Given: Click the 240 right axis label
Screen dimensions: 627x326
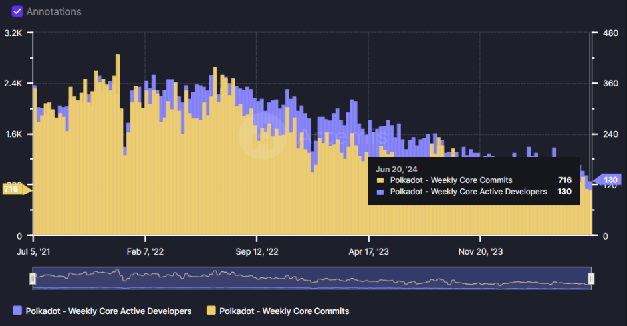Looking at the screenshot, I should coord(610,134).
